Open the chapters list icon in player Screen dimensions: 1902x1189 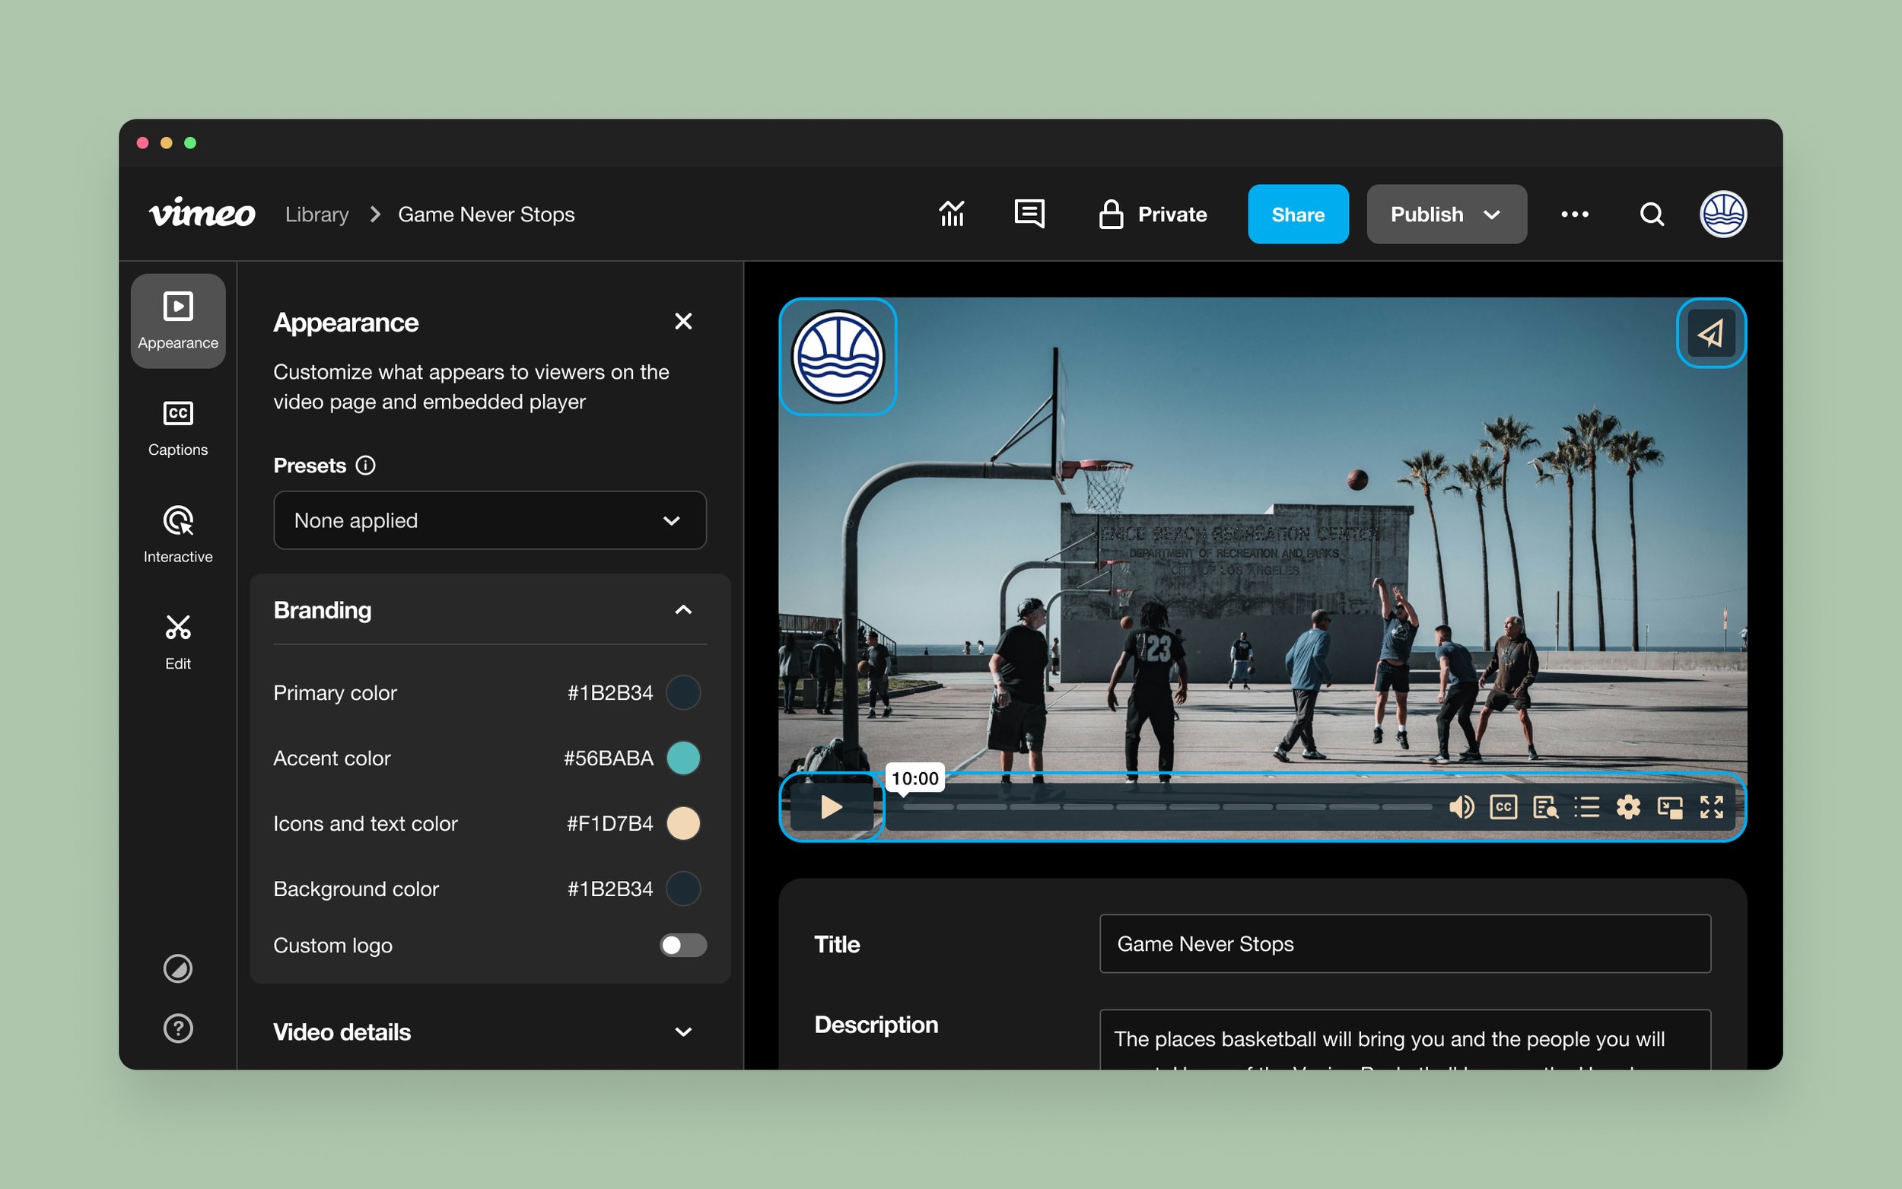1587,807
